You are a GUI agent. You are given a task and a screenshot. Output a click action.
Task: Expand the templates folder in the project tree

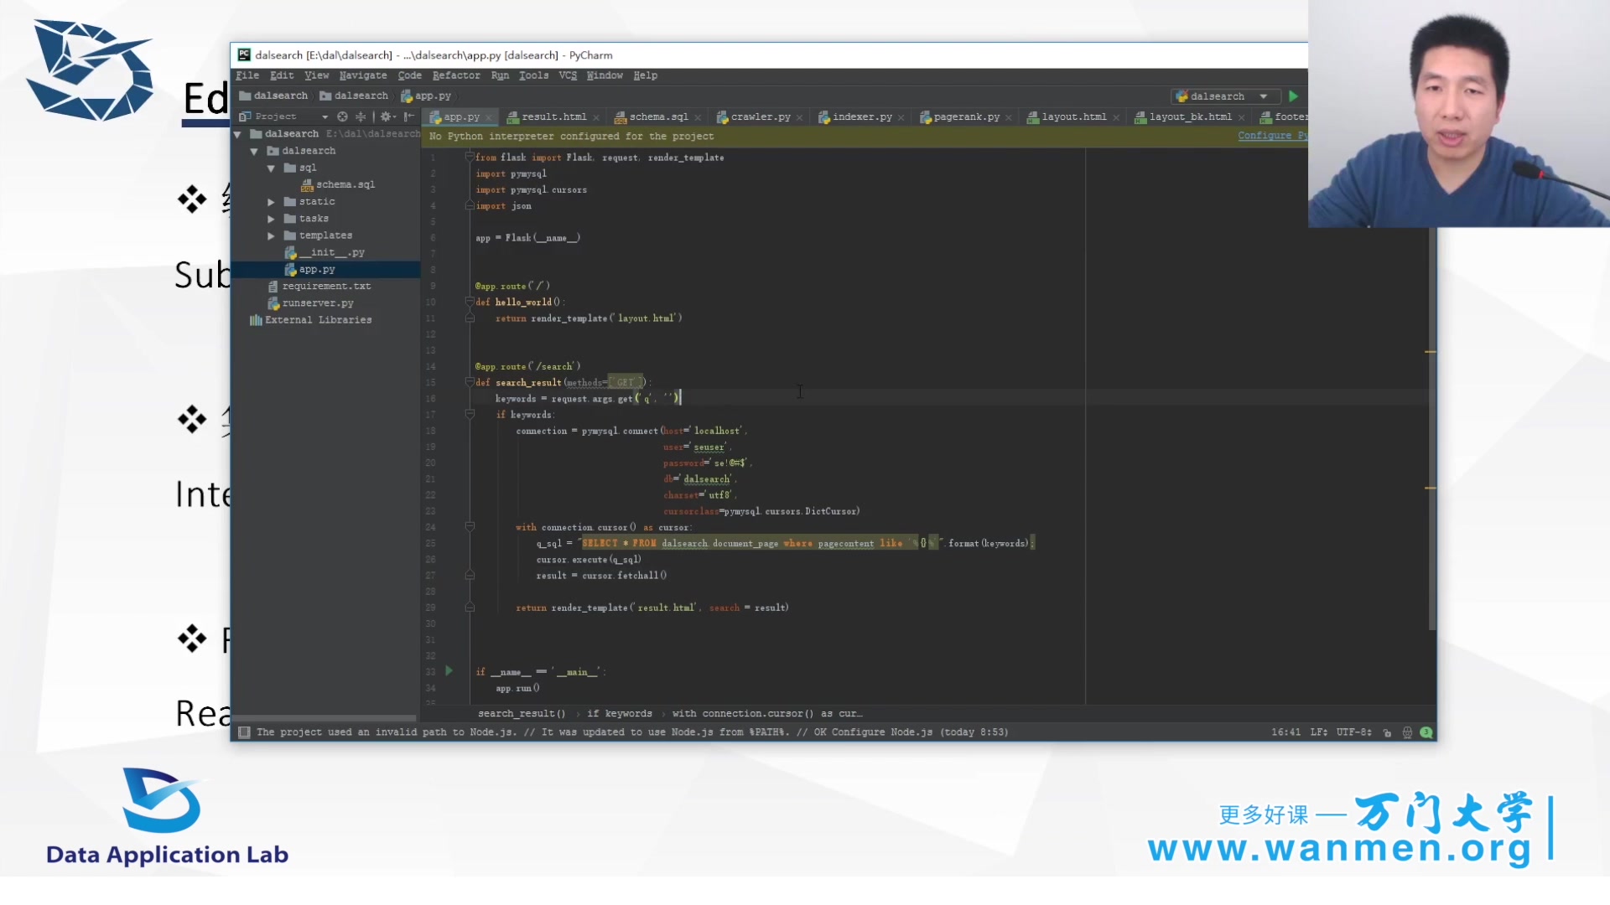(271, 235)
